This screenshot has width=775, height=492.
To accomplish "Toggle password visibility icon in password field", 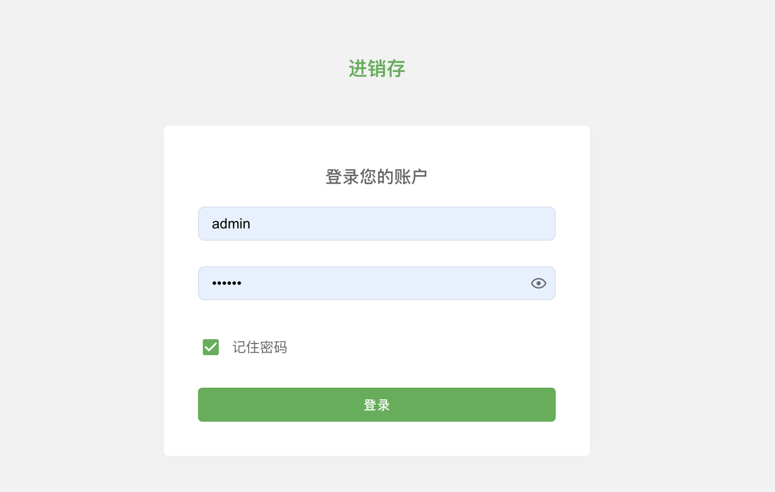I will coord(538,283).
